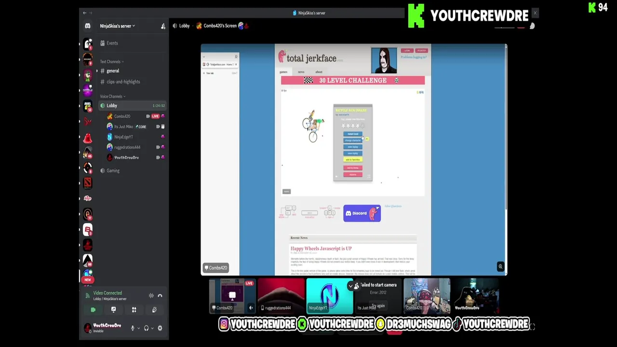Open the DUEL GG server icon
The width and height of the screenshot is (617, 347).
(87, 106)
